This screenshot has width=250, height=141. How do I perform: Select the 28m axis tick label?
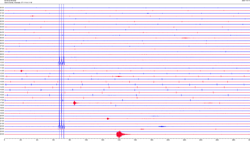click(x=234, y=140)
